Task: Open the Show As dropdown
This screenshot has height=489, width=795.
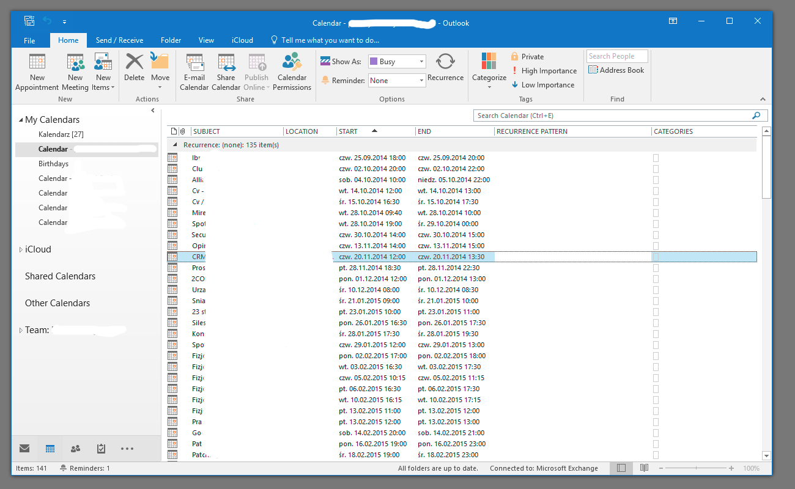Action: tap(421, 62)
